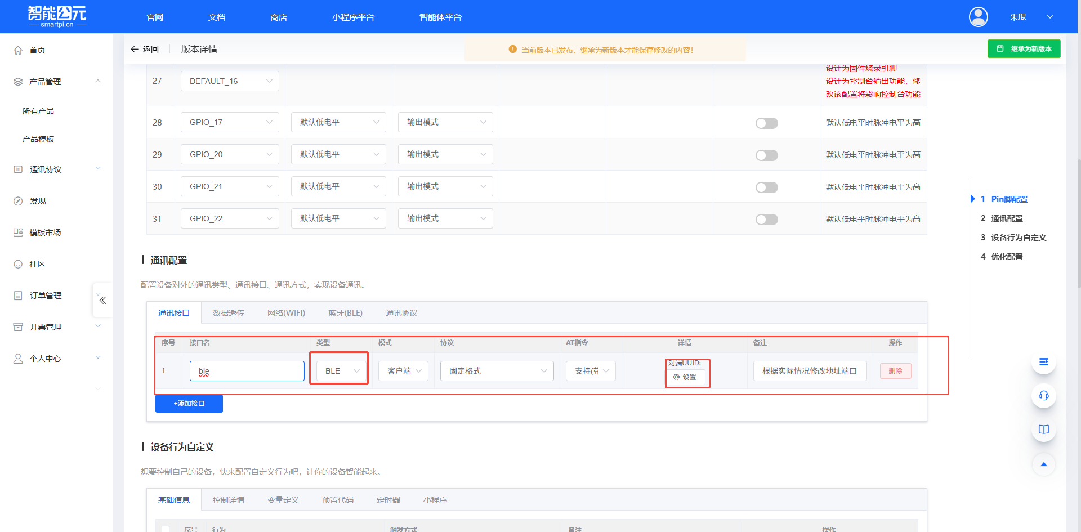Viewport: 1081px width, 532px height.
Task: Expand the DEFAULT_16 pin dropdown
Action: [x=230, y=82]
